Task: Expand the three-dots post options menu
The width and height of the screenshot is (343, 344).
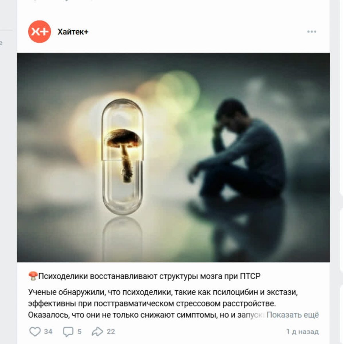Action: [312, 32]
